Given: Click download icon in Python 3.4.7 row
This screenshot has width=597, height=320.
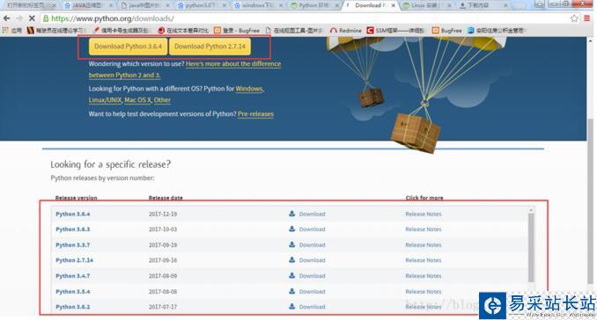Looking at the screenshot, I should click(x=291, y=275).
